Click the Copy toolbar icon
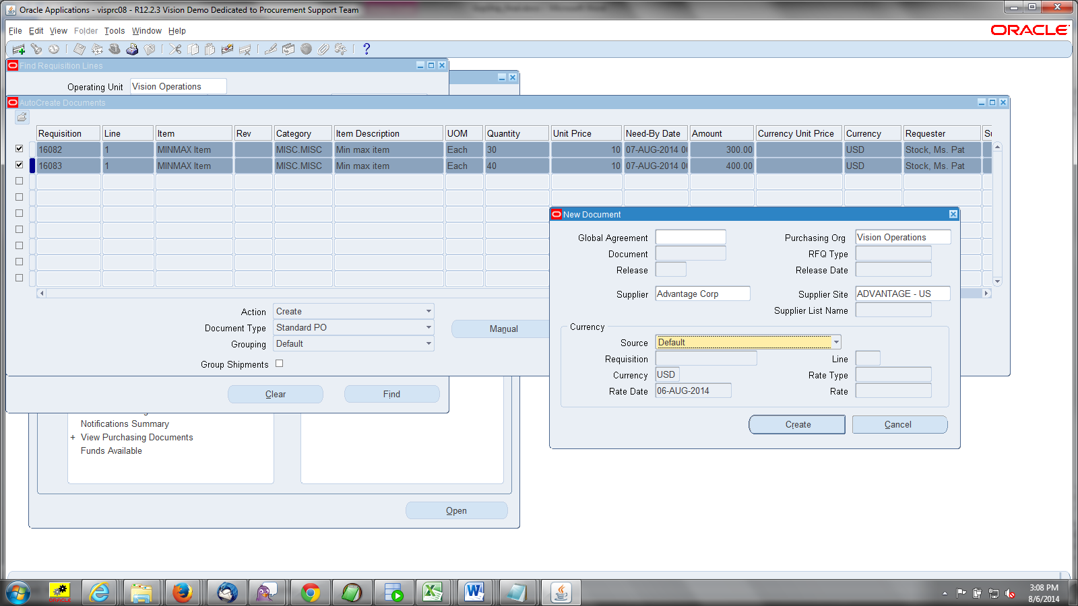This screenshot has height=606, width=1078. click(x=193, y=49)
